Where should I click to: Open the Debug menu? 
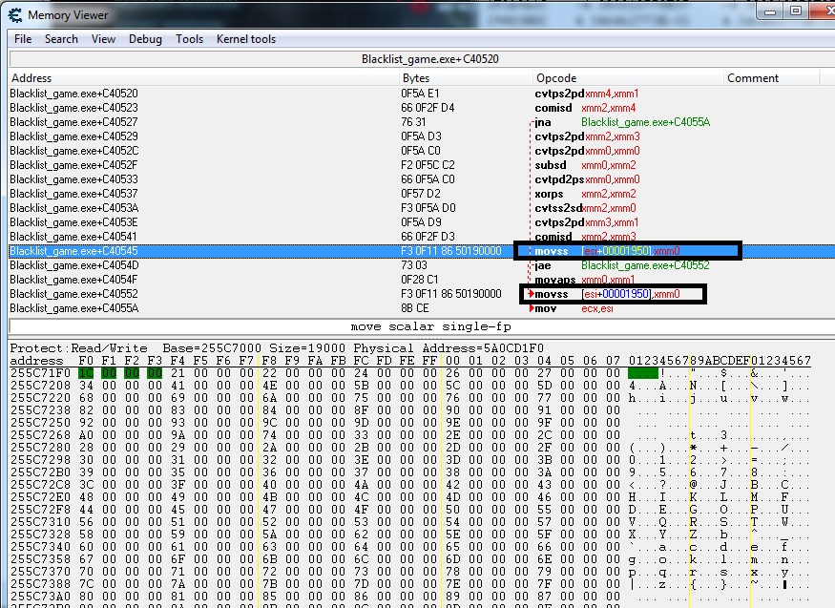coord(145,39)
